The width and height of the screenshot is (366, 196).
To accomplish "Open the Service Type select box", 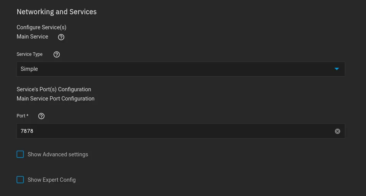I will [x=181, y=69].
